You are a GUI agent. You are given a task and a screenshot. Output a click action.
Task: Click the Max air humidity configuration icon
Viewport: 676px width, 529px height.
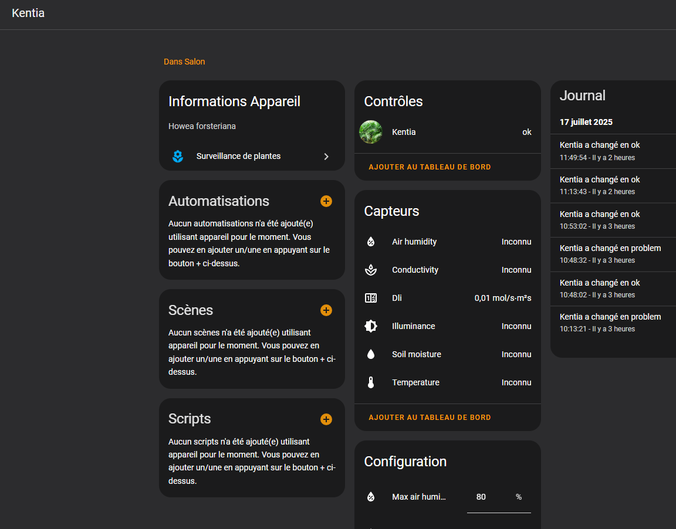371,497
